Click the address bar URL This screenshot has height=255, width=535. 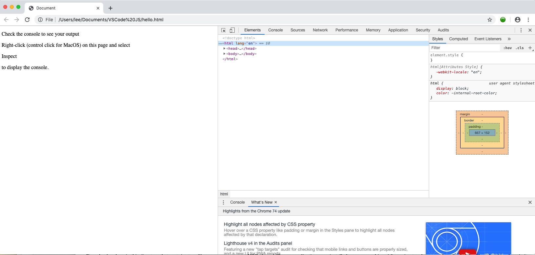point(111,20)
